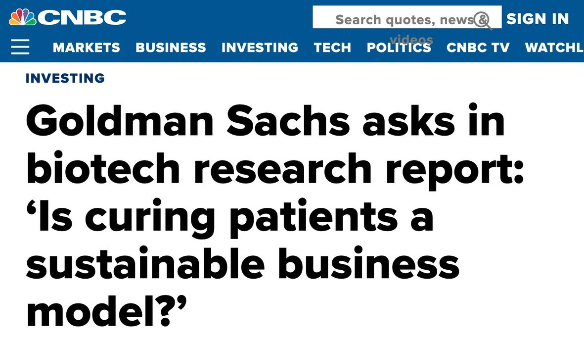Open the TECH nav section
584x342 pixels.
[x=332, y=48]
